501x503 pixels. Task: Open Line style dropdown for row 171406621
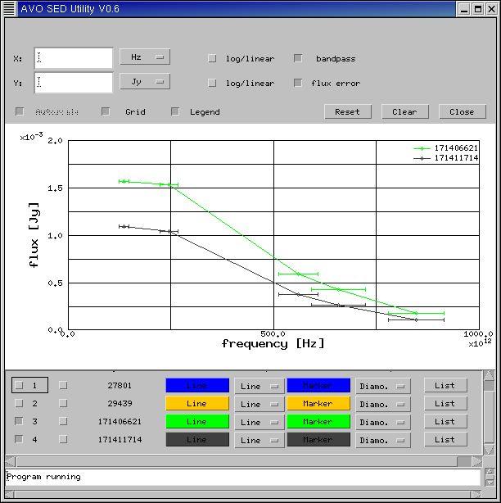click(259, 421)
